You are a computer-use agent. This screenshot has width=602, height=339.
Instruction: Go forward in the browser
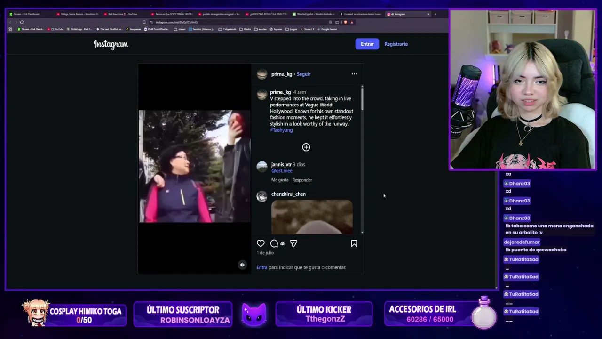tap(16, 22)
